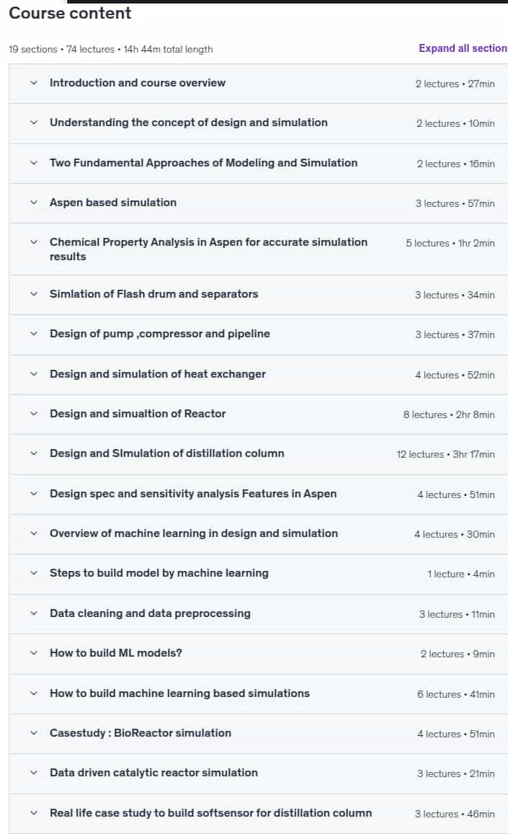This screenshot has width=508, height=834.
Task: Expand chevron for Introduction and course overview
Action: (34, 83)
